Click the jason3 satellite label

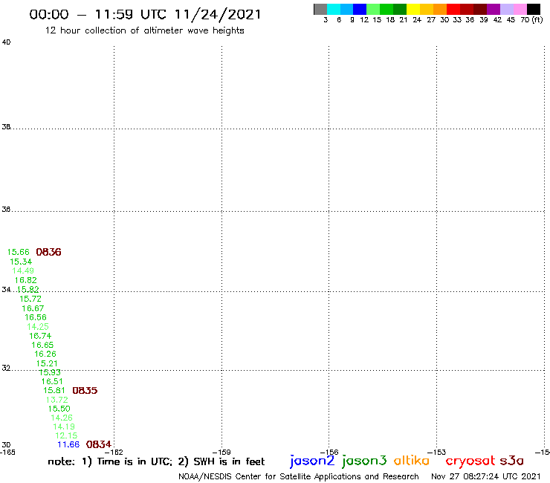coord(364,461)
